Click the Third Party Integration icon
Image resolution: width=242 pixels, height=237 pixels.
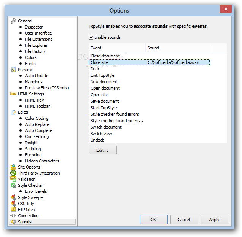pos(13,173)
